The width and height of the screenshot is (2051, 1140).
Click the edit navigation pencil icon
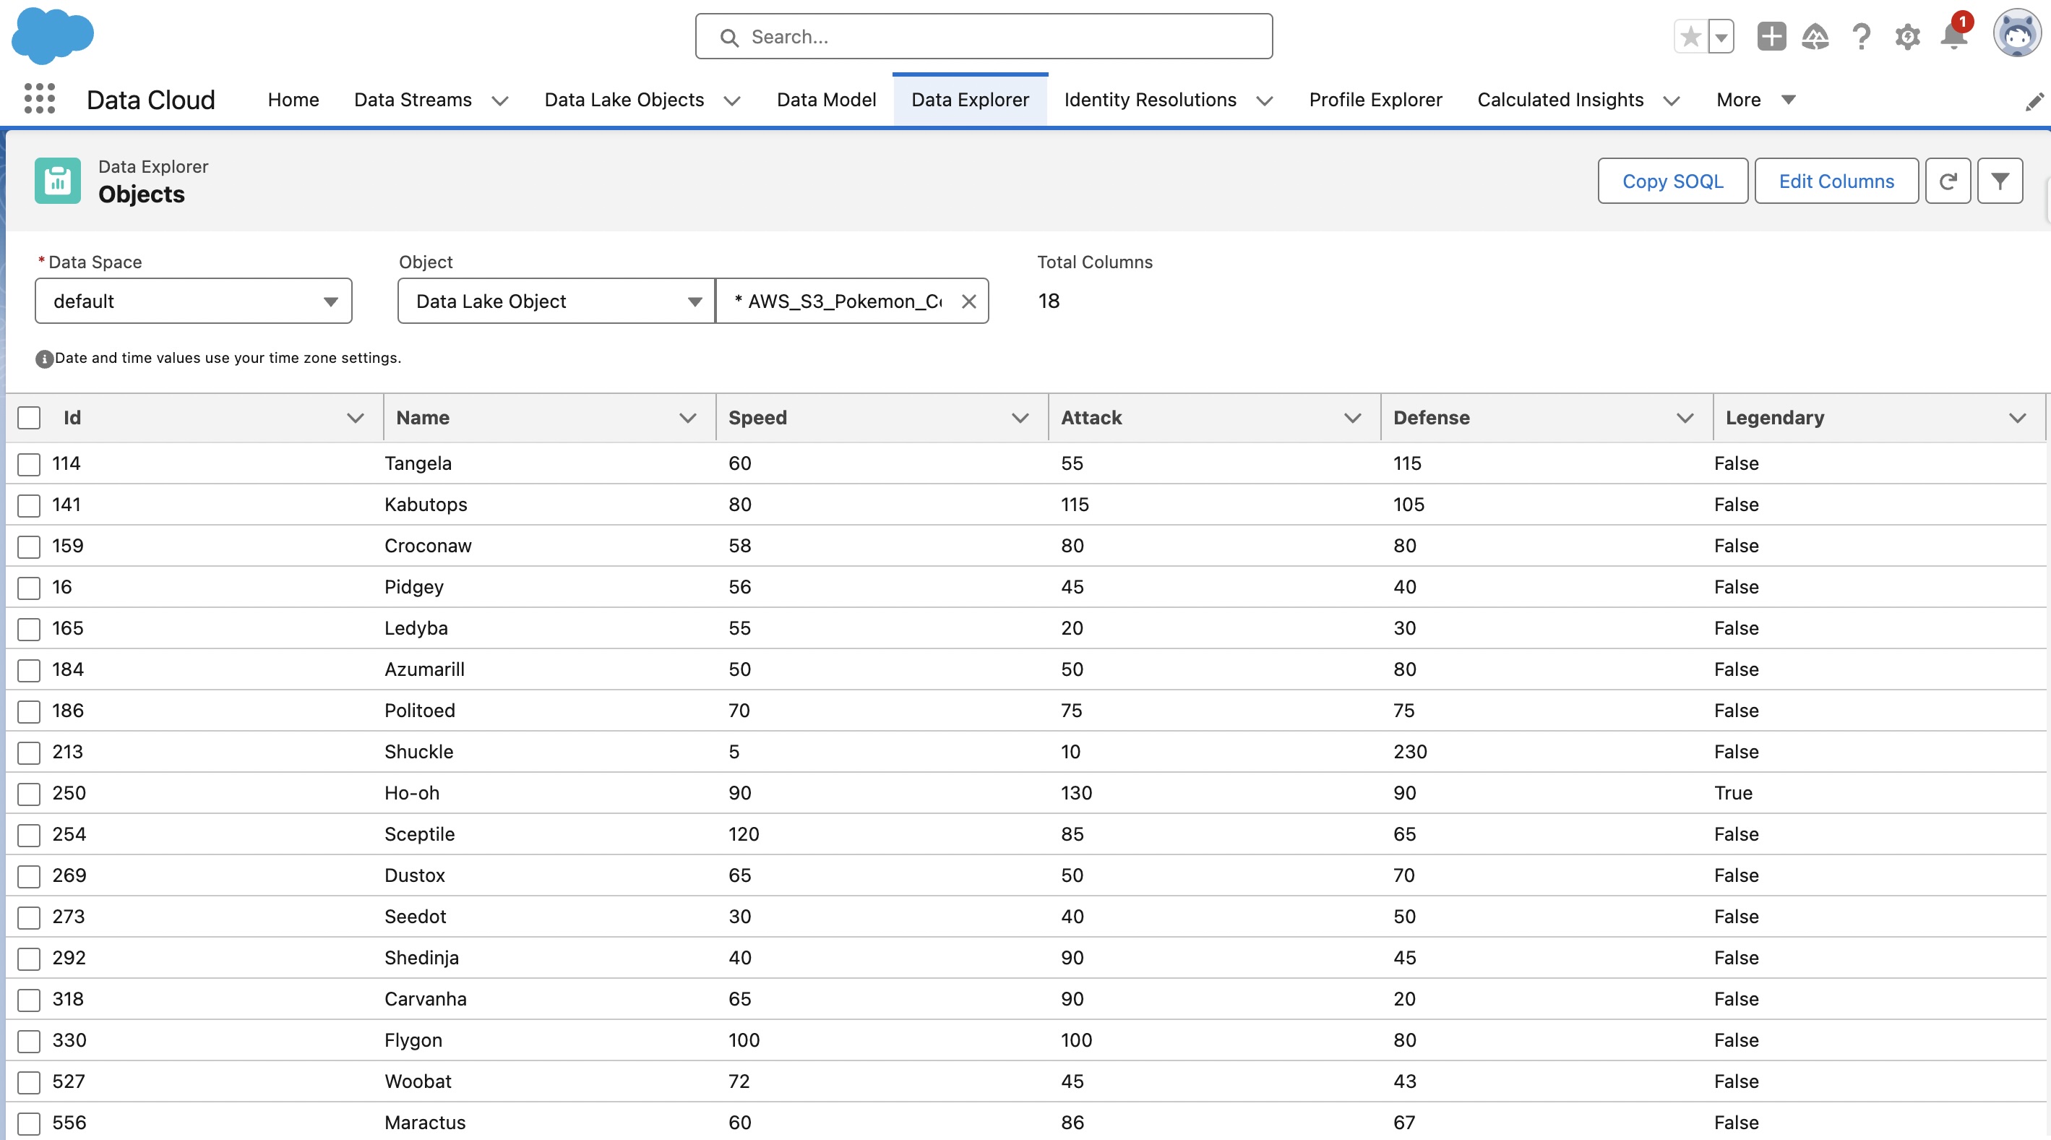click(2034, 101)
